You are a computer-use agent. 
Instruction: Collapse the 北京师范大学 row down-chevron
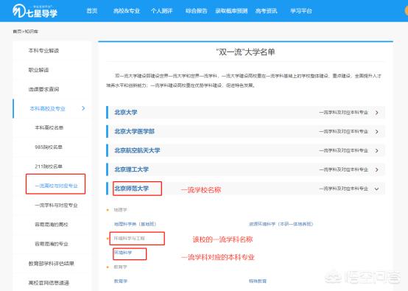[x=377, y=189]
